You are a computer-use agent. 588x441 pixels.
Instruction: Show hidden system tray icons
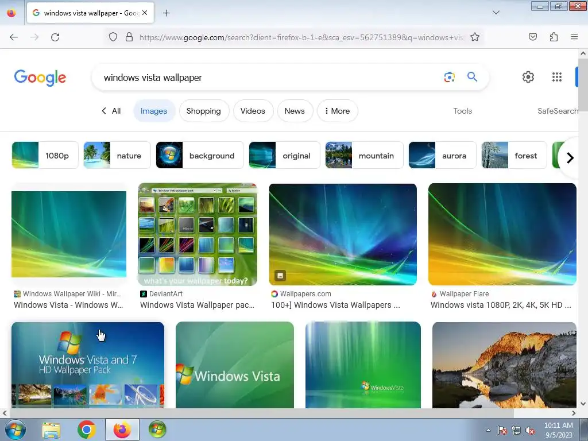pos(488,430)
